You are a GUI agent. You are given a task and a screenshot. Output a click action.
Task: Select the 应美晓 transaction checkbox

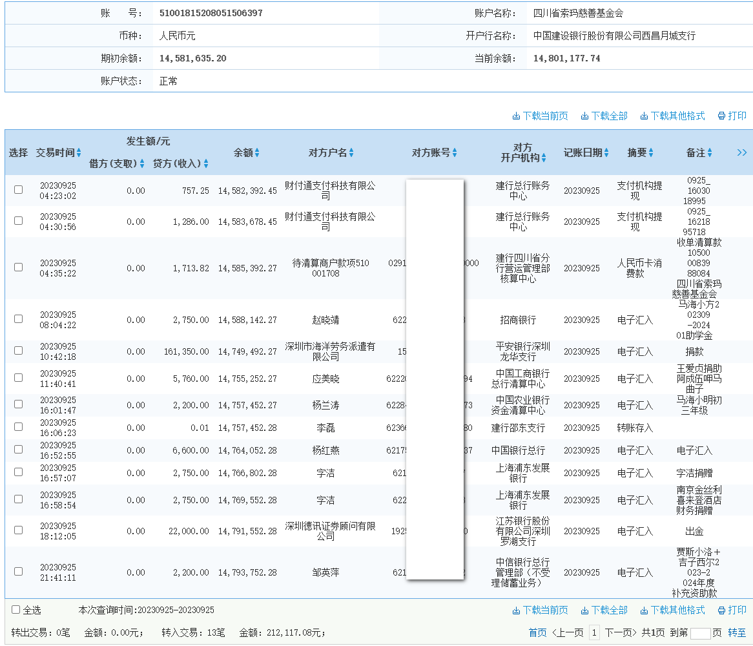tap(18, 377)
